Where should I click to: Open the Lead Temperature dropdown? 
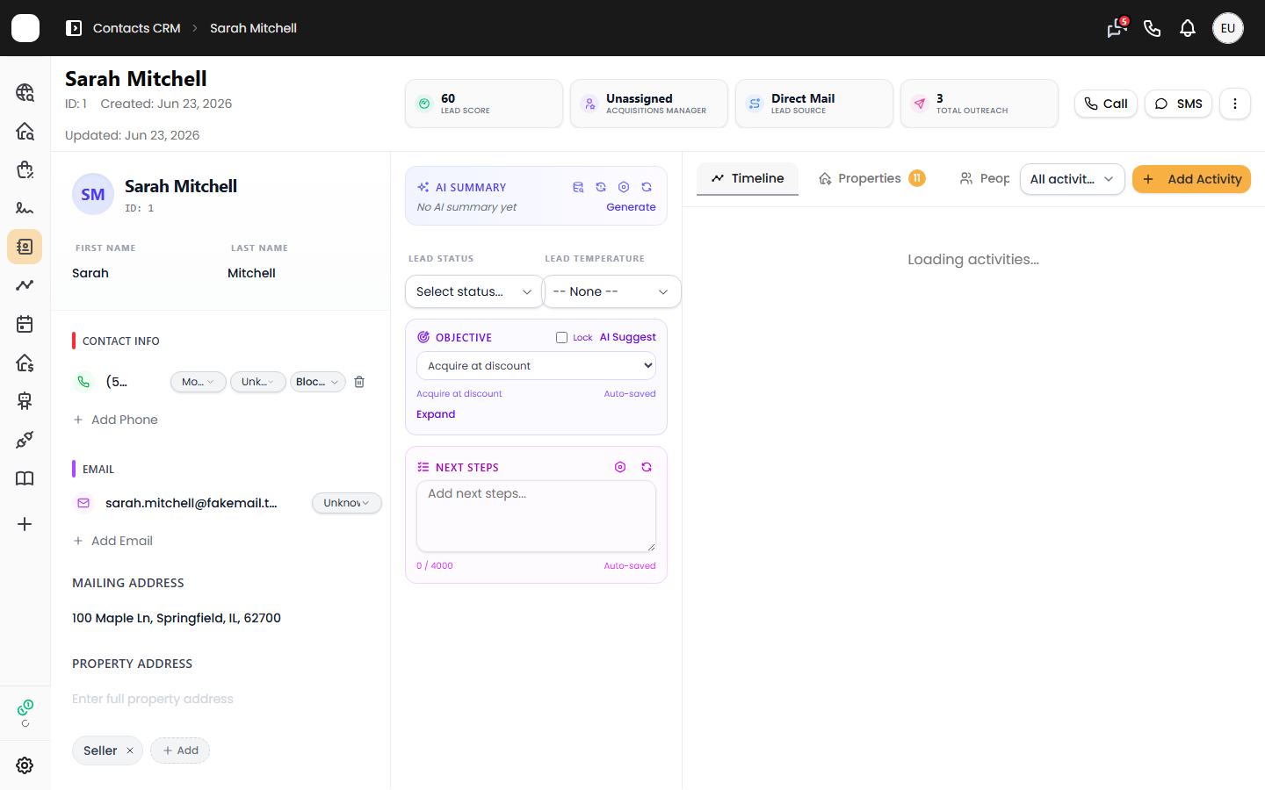click(612, 291)
